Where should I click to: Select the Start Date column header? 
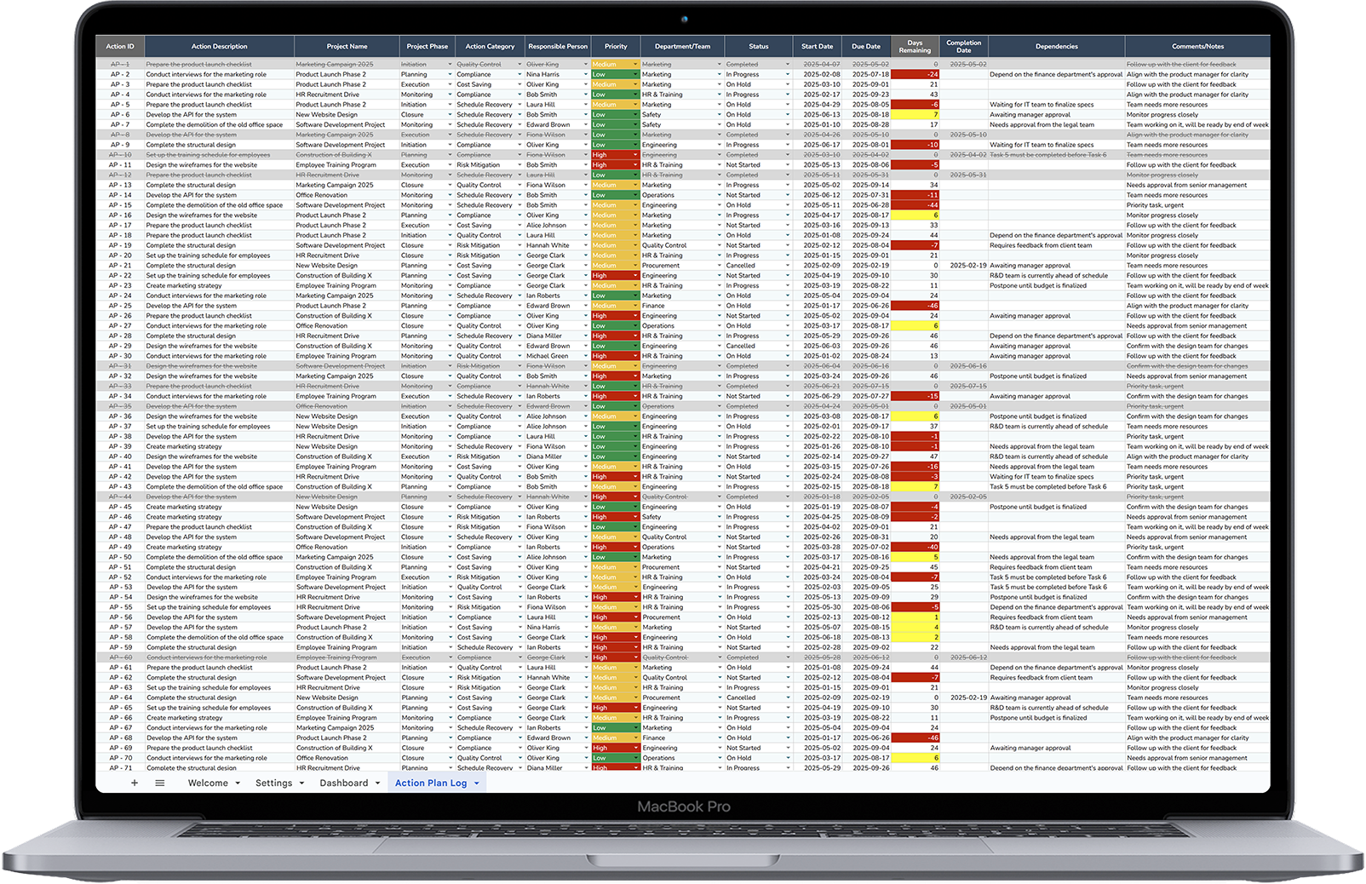point(817,47)
